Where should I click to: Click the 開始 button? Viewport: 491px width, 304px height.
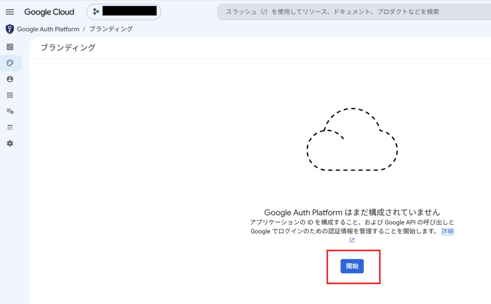tap(352, 266)
